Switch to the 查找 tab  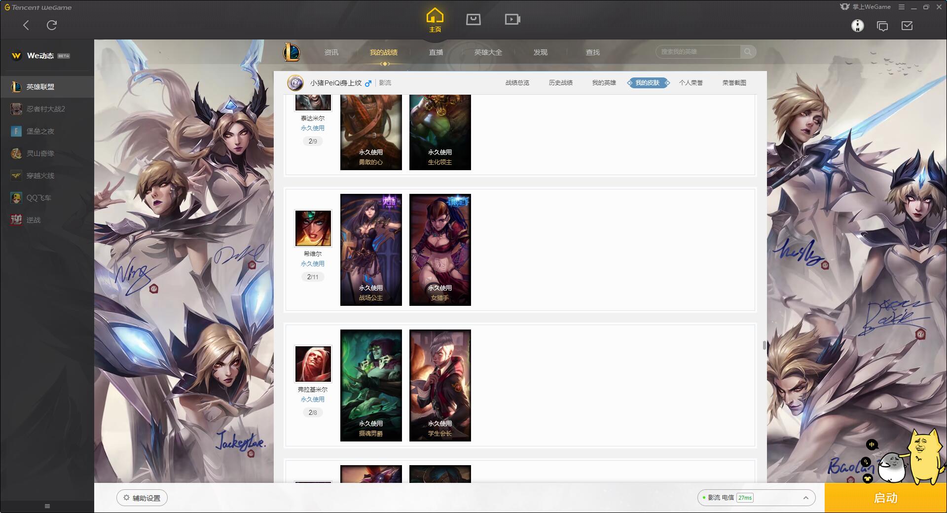(593, 52)
